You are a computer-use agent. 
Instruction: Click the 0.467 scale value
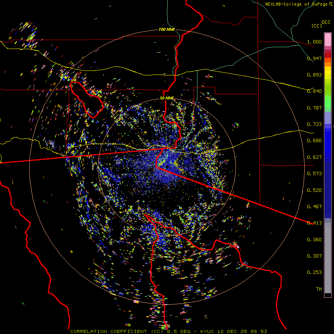314,207
